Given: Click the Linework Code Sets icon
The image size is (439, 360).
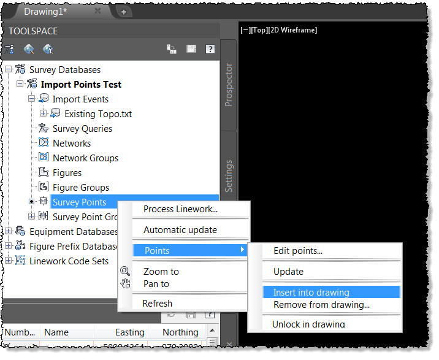Looking at the screenshot, I should coord(20,260).
